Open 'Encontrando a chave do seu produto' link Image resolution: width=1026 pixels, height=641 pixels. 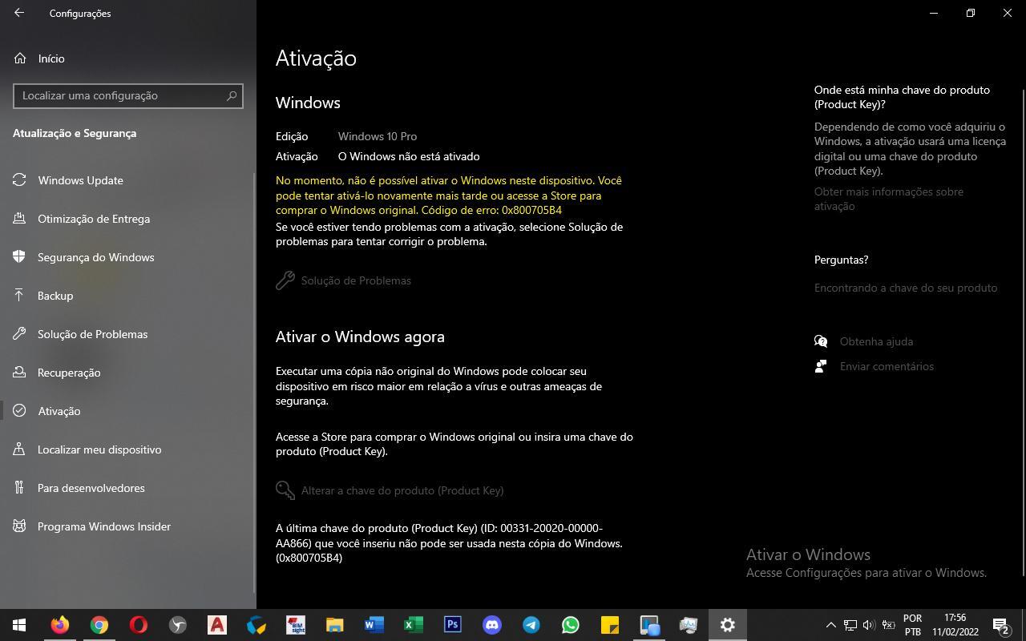click(x=906, y=288)
